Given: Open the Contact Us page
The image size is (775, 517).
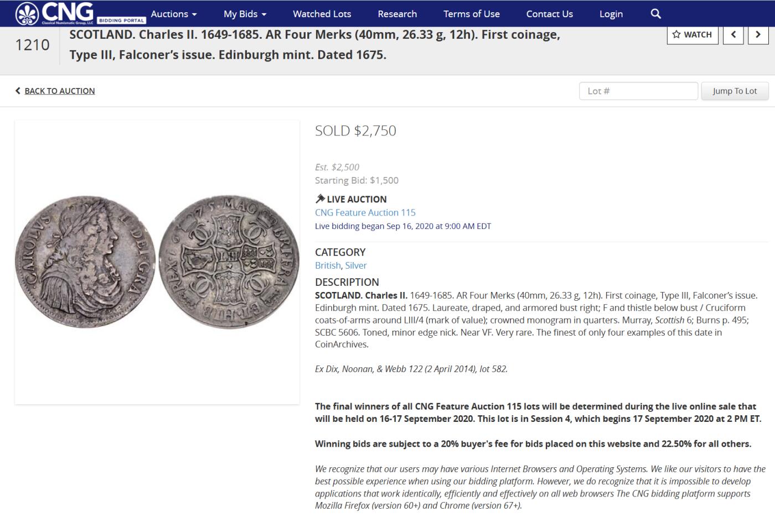Looking at the screenshot, I should point(550,14).
